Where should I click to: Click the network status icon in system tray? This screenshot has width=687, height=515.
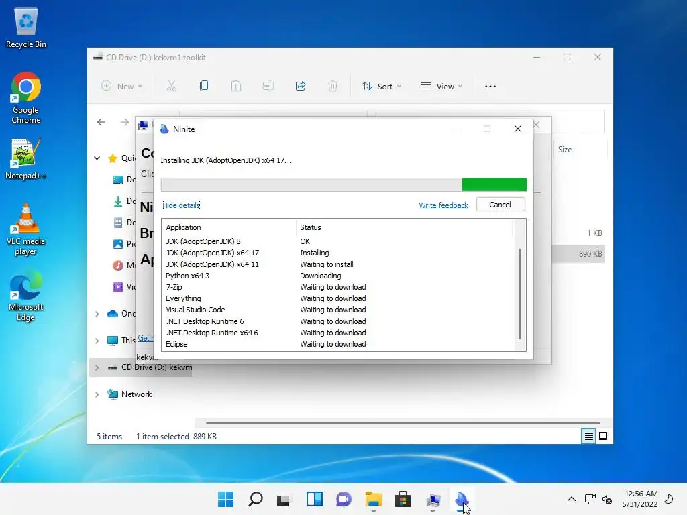(x=590, y=499)
